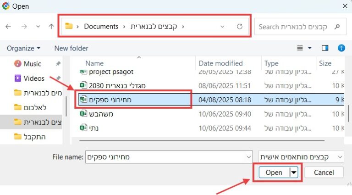Click the Open button
This screenshot has width=352, height=195.
coord(274,172)
